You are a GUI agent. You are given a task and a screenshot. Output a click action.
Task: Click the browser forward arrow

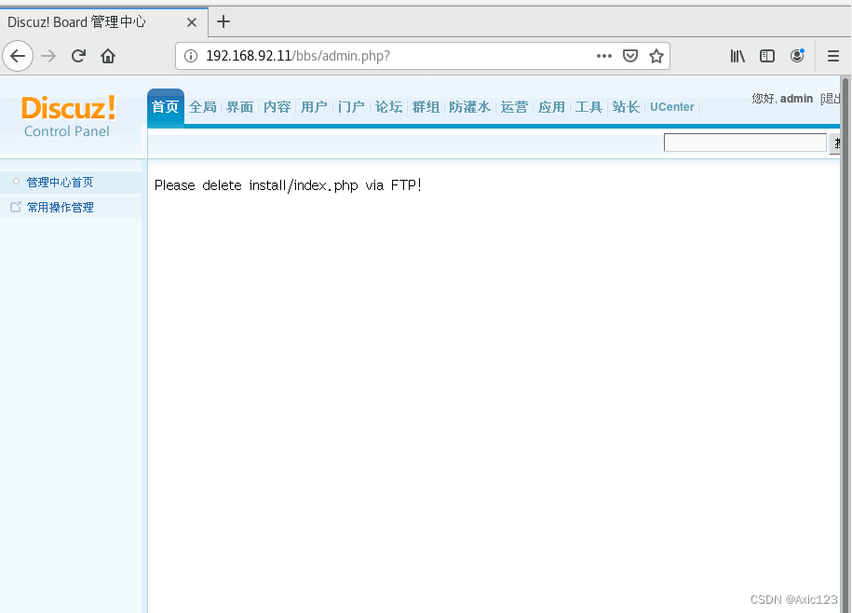[48, 56]
